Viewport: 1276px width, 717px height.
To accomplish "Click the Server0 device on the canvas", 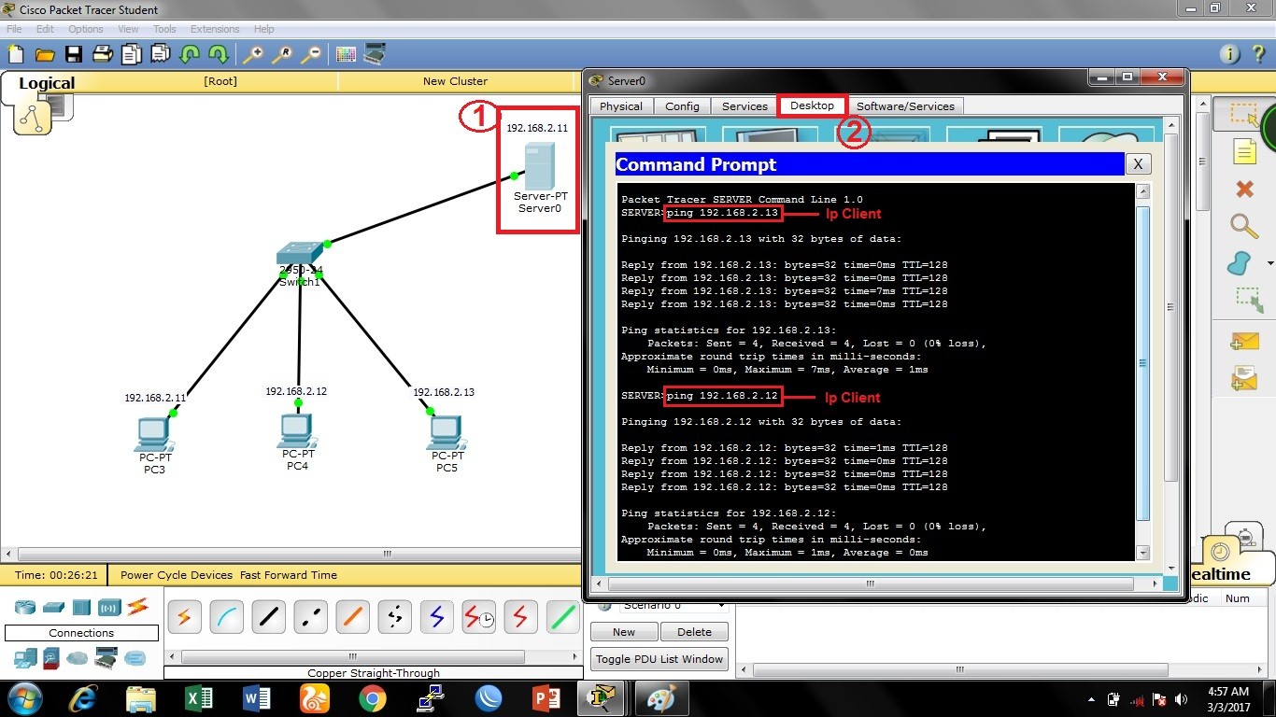I will (540, 165).
